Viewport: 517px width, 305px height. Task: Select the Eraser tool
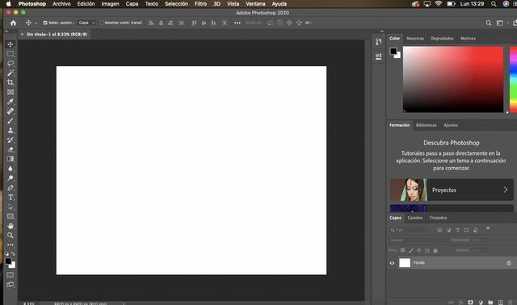tap(11, 149)
